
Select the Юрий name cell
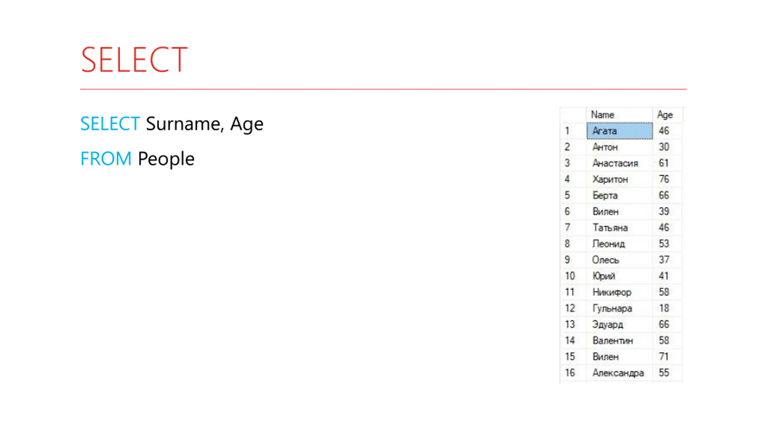click(x=620, y=276)
